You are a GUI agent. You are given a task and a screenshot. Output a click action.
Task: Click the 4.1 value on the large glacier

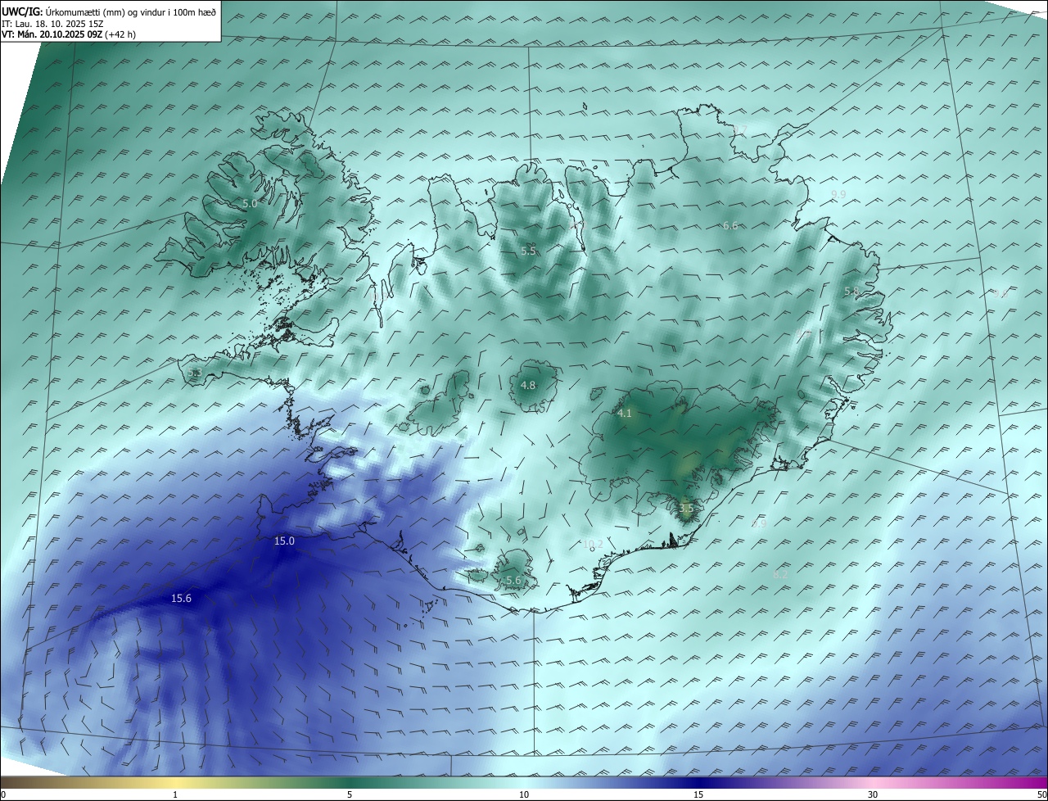click(625, 414)
